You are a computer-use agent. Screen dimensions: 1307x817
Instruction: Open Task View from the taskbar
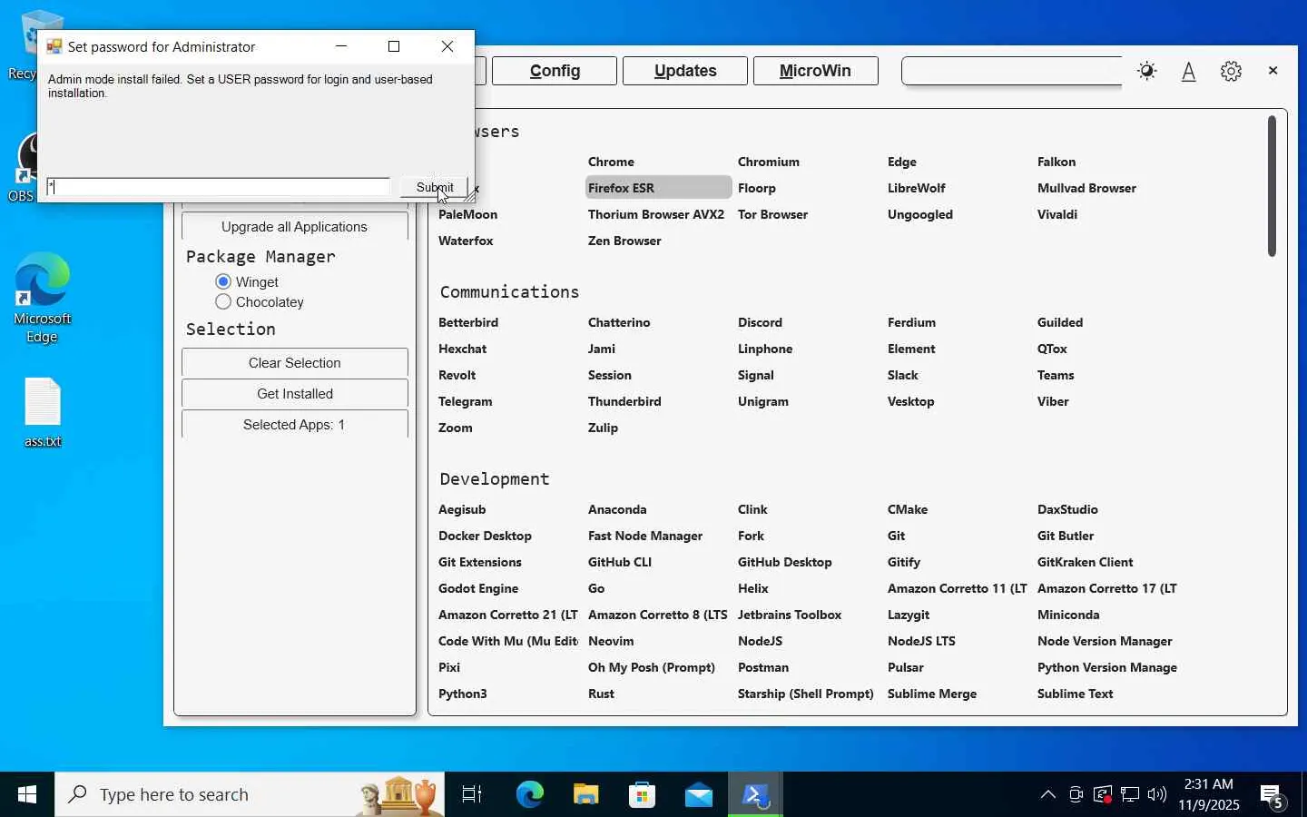point(472,794)
